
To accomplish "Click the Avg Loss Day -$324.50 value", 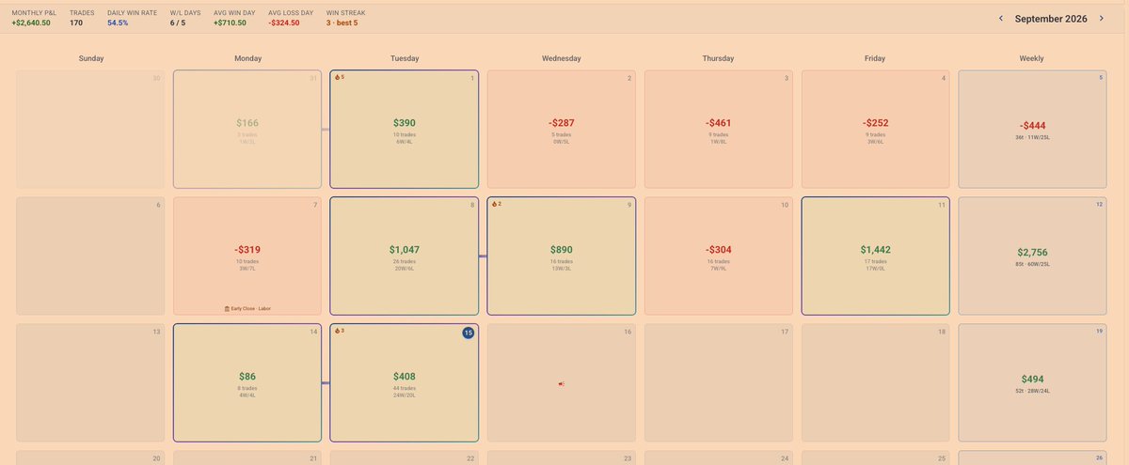I will [x=284, y=23].
